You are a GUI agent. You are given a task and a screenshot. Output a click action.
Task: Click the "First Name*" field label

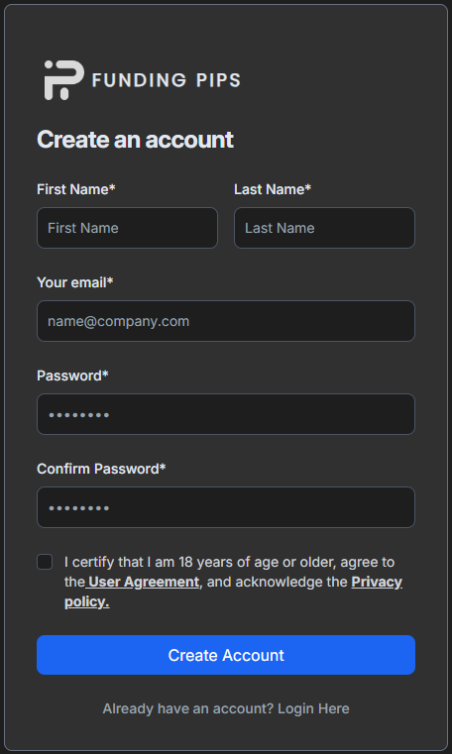coord(76,189)
